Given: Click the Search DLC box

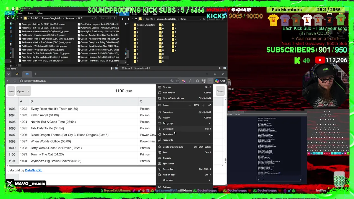Looking at the screenshot, I should click(108, 18).
